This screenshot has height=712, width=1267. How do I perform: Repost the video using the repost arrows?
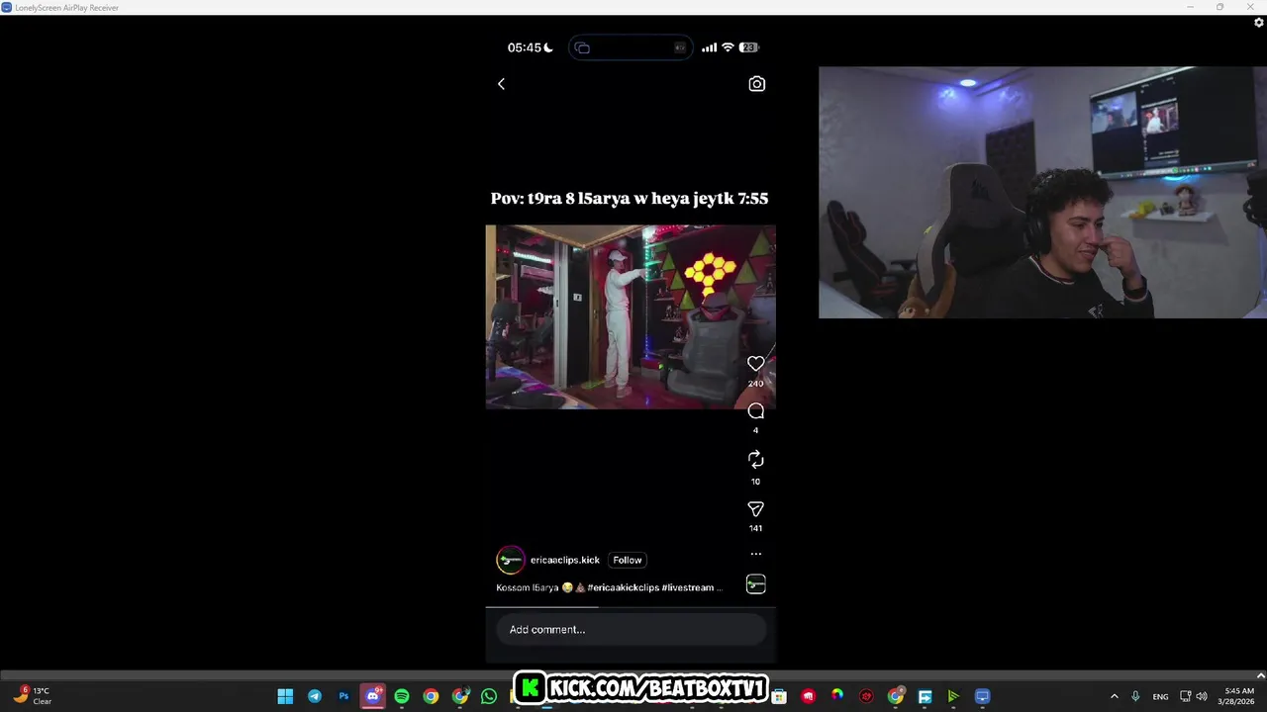click(755, 460)
